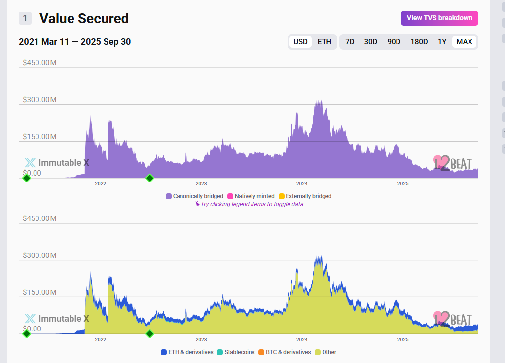Image resolution: width=505 pixels, height=363 pixels.
Task: Select the 7D time range
Action: point(350,42)
